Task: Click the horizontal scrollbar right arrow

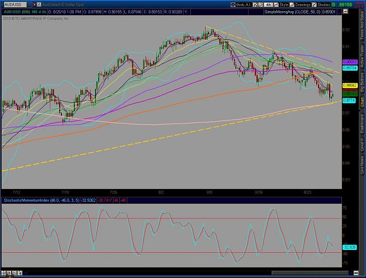Action: click(x=351, y=273)
